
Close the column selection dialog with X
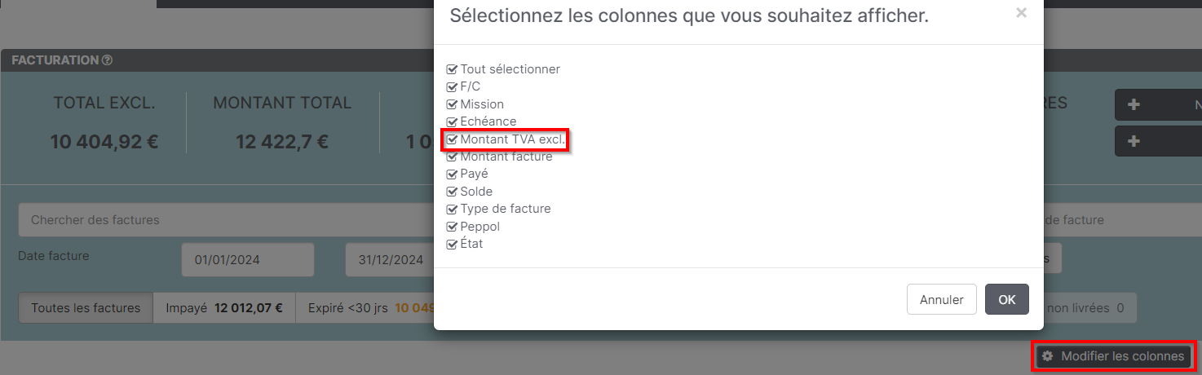1021,12
